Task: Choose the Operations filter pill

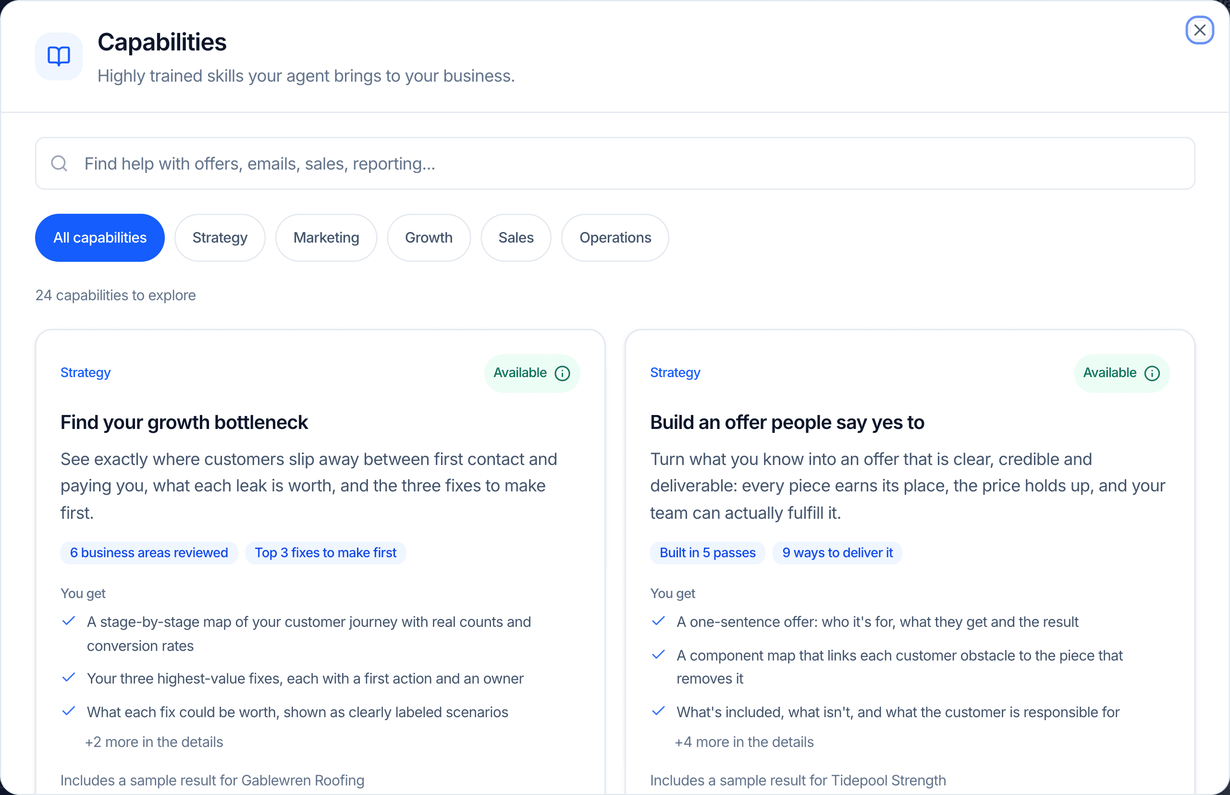Action: (x=615, y=237)
